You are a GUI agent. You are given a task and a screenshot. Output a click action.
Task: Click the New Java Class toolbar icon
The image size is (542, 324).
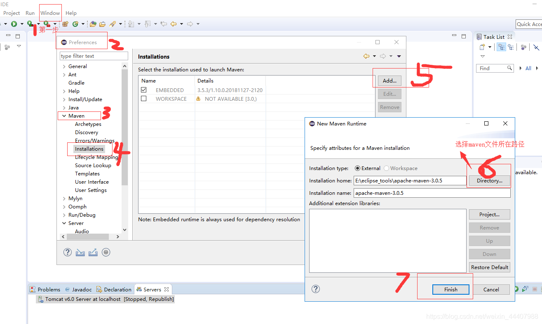pyautogui.click(x=75, y=24)
